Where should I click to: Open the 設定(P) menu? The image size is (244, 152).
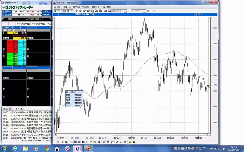(x=95, y=7)
